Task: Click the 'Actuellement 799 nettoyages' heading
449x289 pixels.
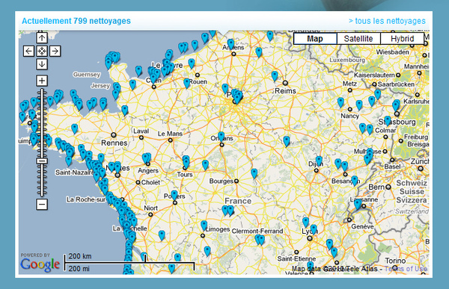Action: [x=76, y=21]
